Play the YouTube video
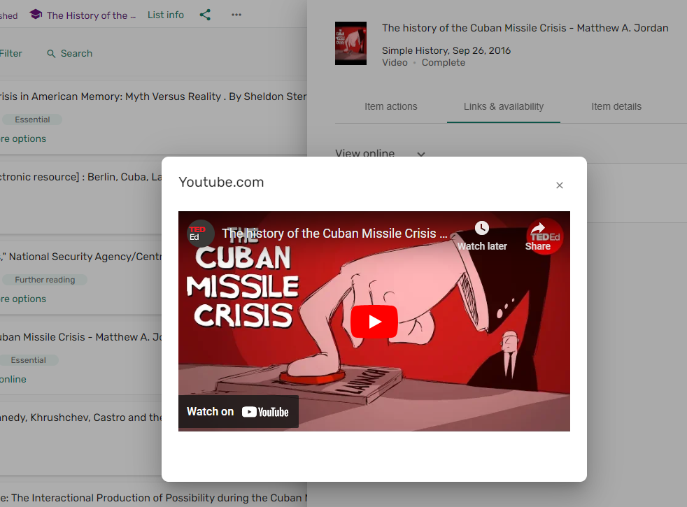Viewport: 687px width, 507px height. click(374, 322)
